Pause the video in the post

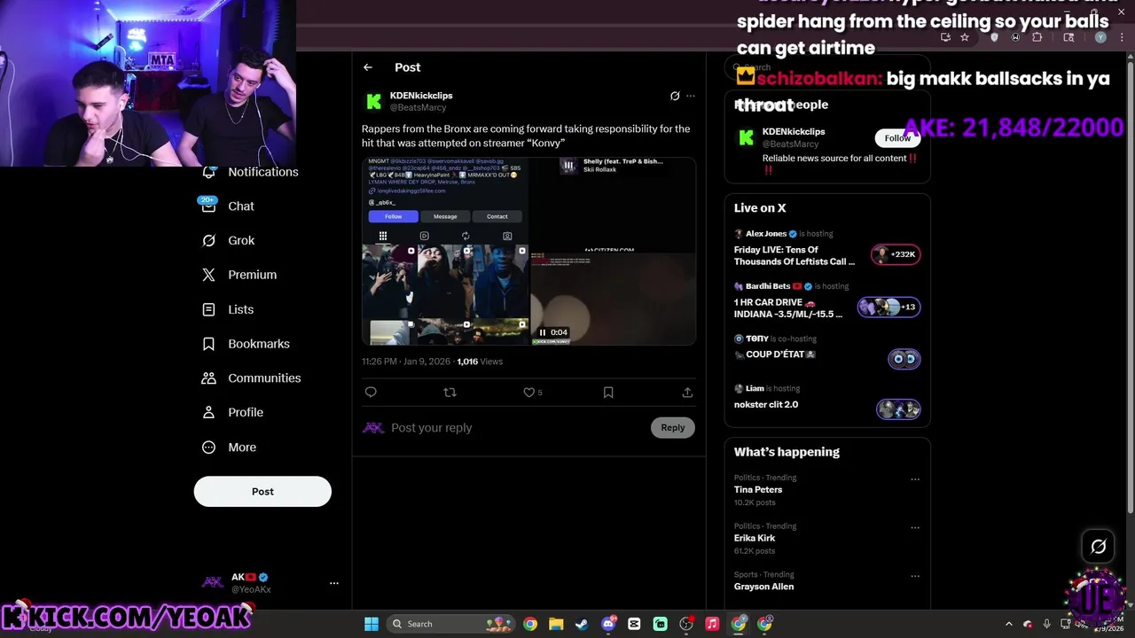[543, 332]
